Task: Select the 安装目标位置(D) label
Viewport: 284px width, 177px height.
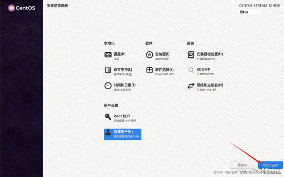Action: coord(210,54)
